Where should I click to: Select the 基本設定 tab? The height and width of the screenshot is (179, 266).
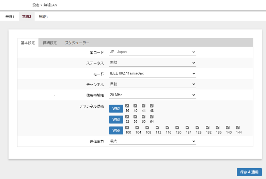point(28,43)
